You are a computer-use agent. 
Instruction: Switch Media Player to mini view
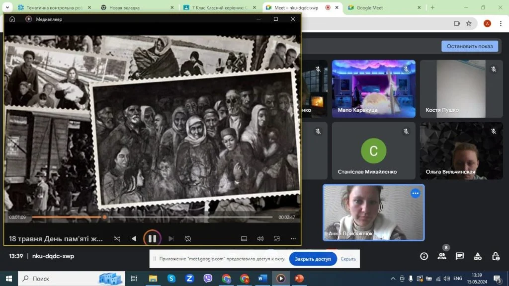click(x=277, y=239)
